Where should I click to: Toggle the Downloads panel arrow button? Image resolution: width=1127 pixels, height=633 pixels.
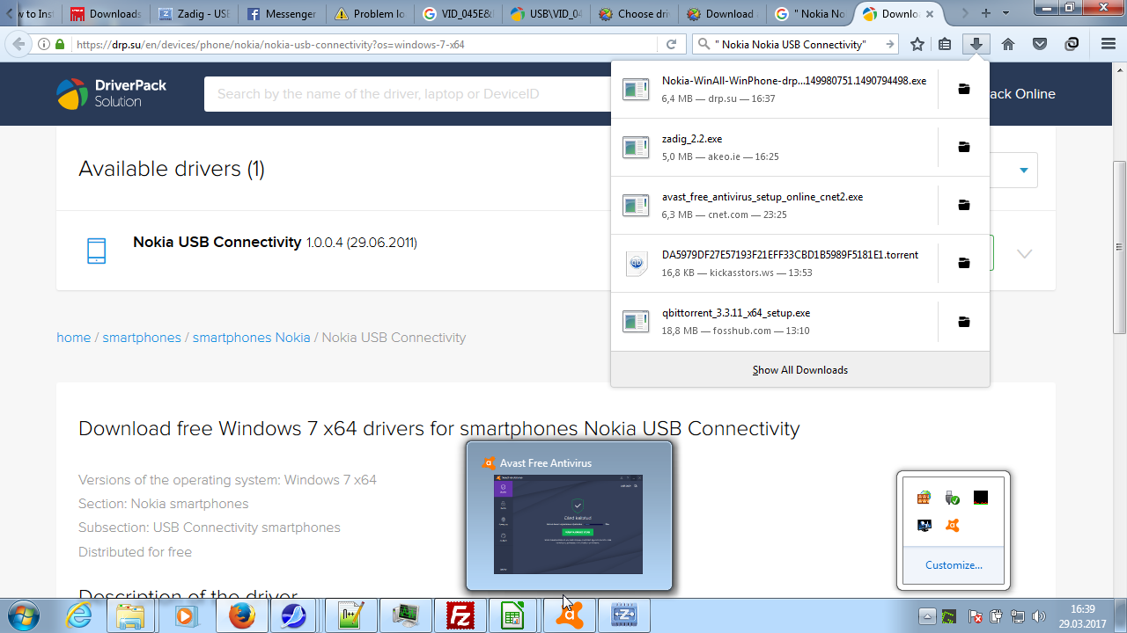[x=976, y=44]
